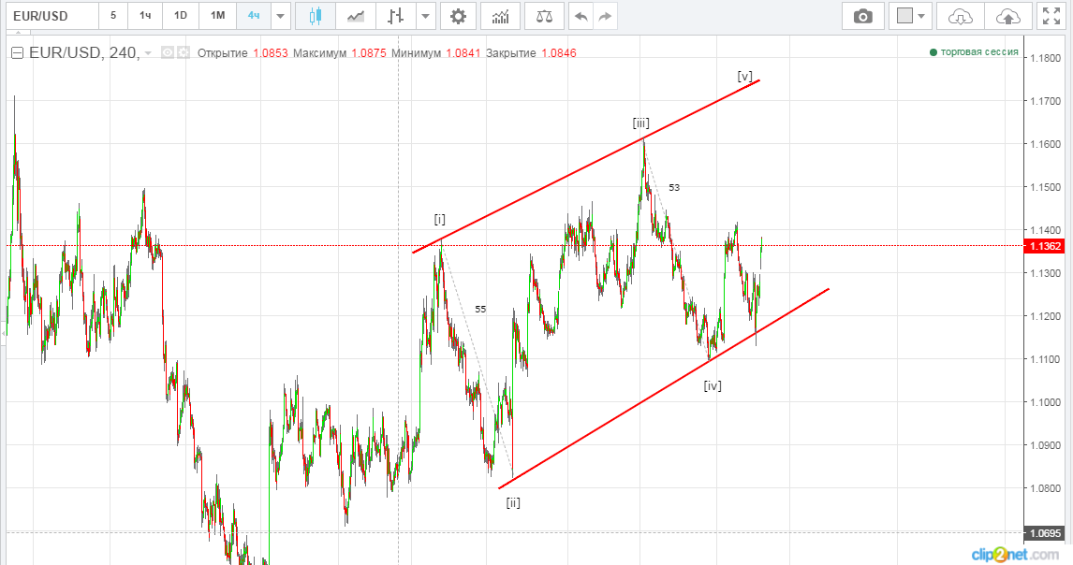Select bar chart style icon
The image size is (1073, 565).
(395, 16)
